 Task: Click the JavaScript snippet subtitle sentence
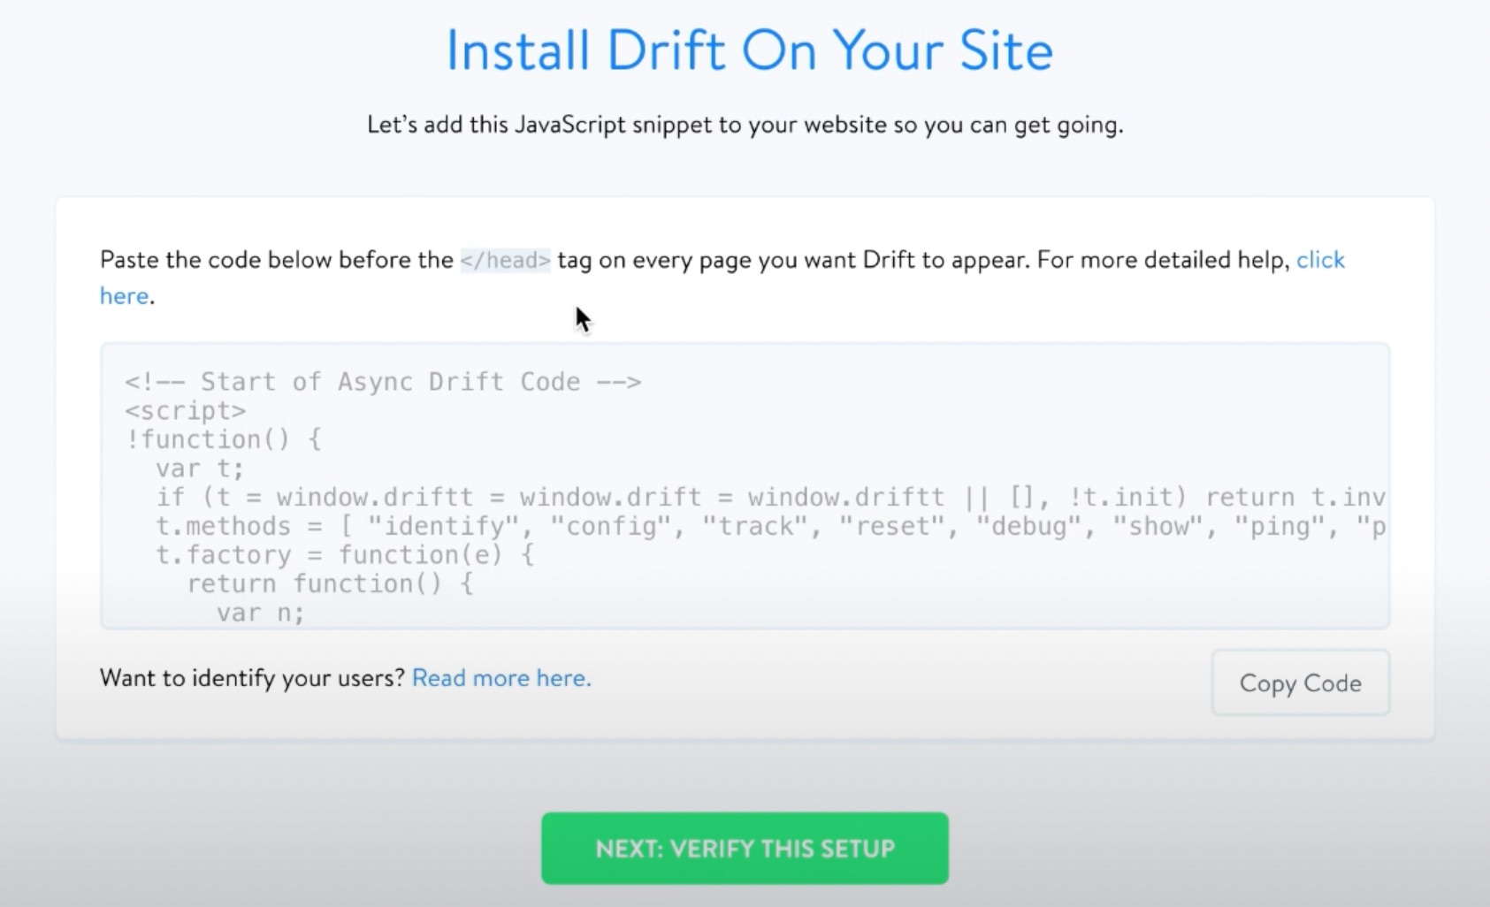click(x=745, y=125)
